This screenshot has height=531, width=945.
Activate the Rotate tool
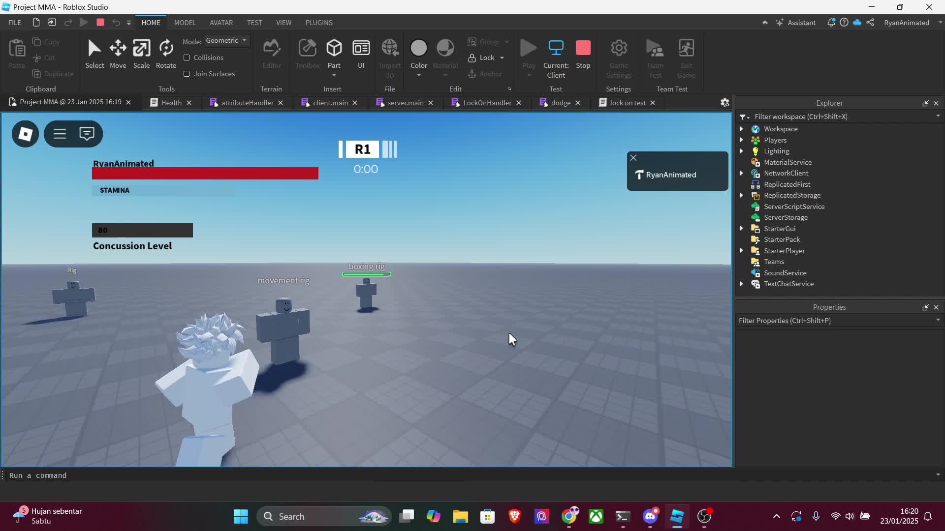coord(166,54)
